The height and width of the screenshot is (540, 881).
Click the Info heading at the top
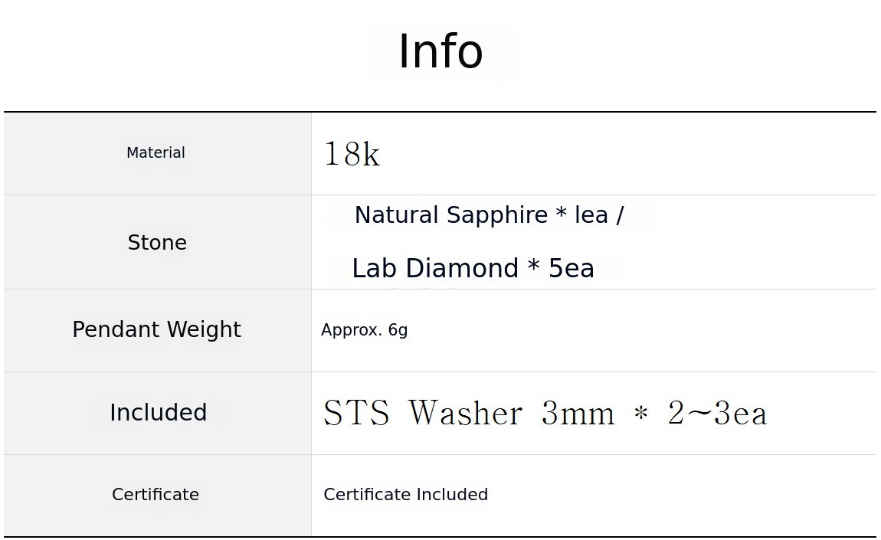click(x=440, y=52)
